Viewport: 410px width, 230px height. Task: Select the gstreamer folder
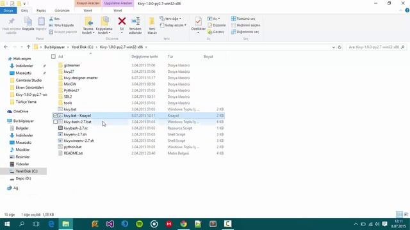coord(72,65)
